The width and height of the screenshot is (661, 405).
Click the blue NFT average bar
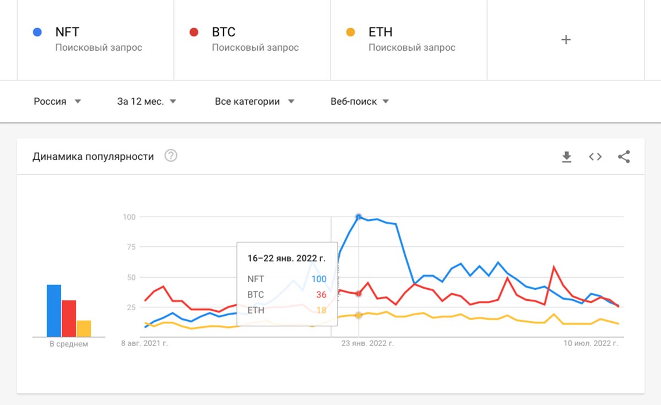pyautogui.click(x=54, y=311)
